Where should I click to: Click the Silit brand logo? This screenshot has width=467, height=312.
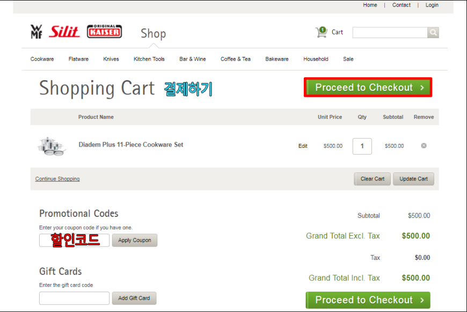click(64, 32)
